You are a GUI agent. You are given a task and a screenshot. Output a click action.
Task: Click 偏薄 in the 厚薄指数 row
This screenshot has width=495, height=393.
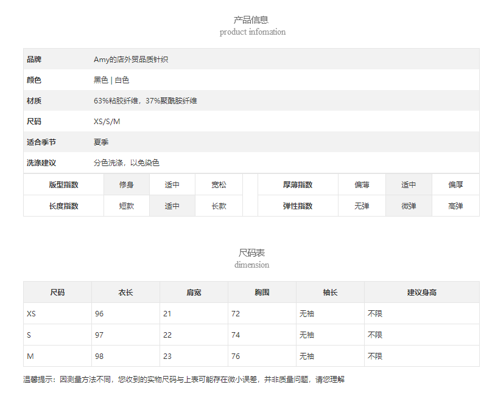tap(362, 185)
